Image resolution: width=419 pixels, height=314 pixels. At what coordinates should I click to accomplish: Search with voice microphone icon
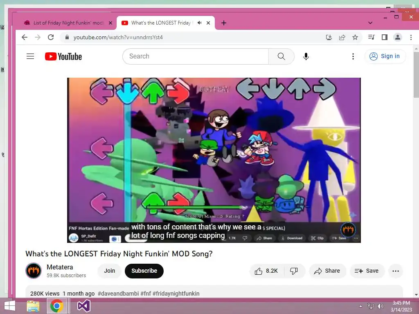pyautogui.click(x=306, y=56)
